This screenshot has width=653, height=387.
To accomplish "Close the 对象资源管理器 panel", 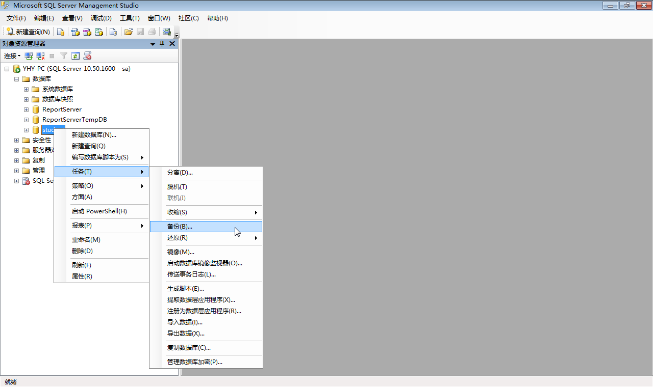I will click(172, 44).
